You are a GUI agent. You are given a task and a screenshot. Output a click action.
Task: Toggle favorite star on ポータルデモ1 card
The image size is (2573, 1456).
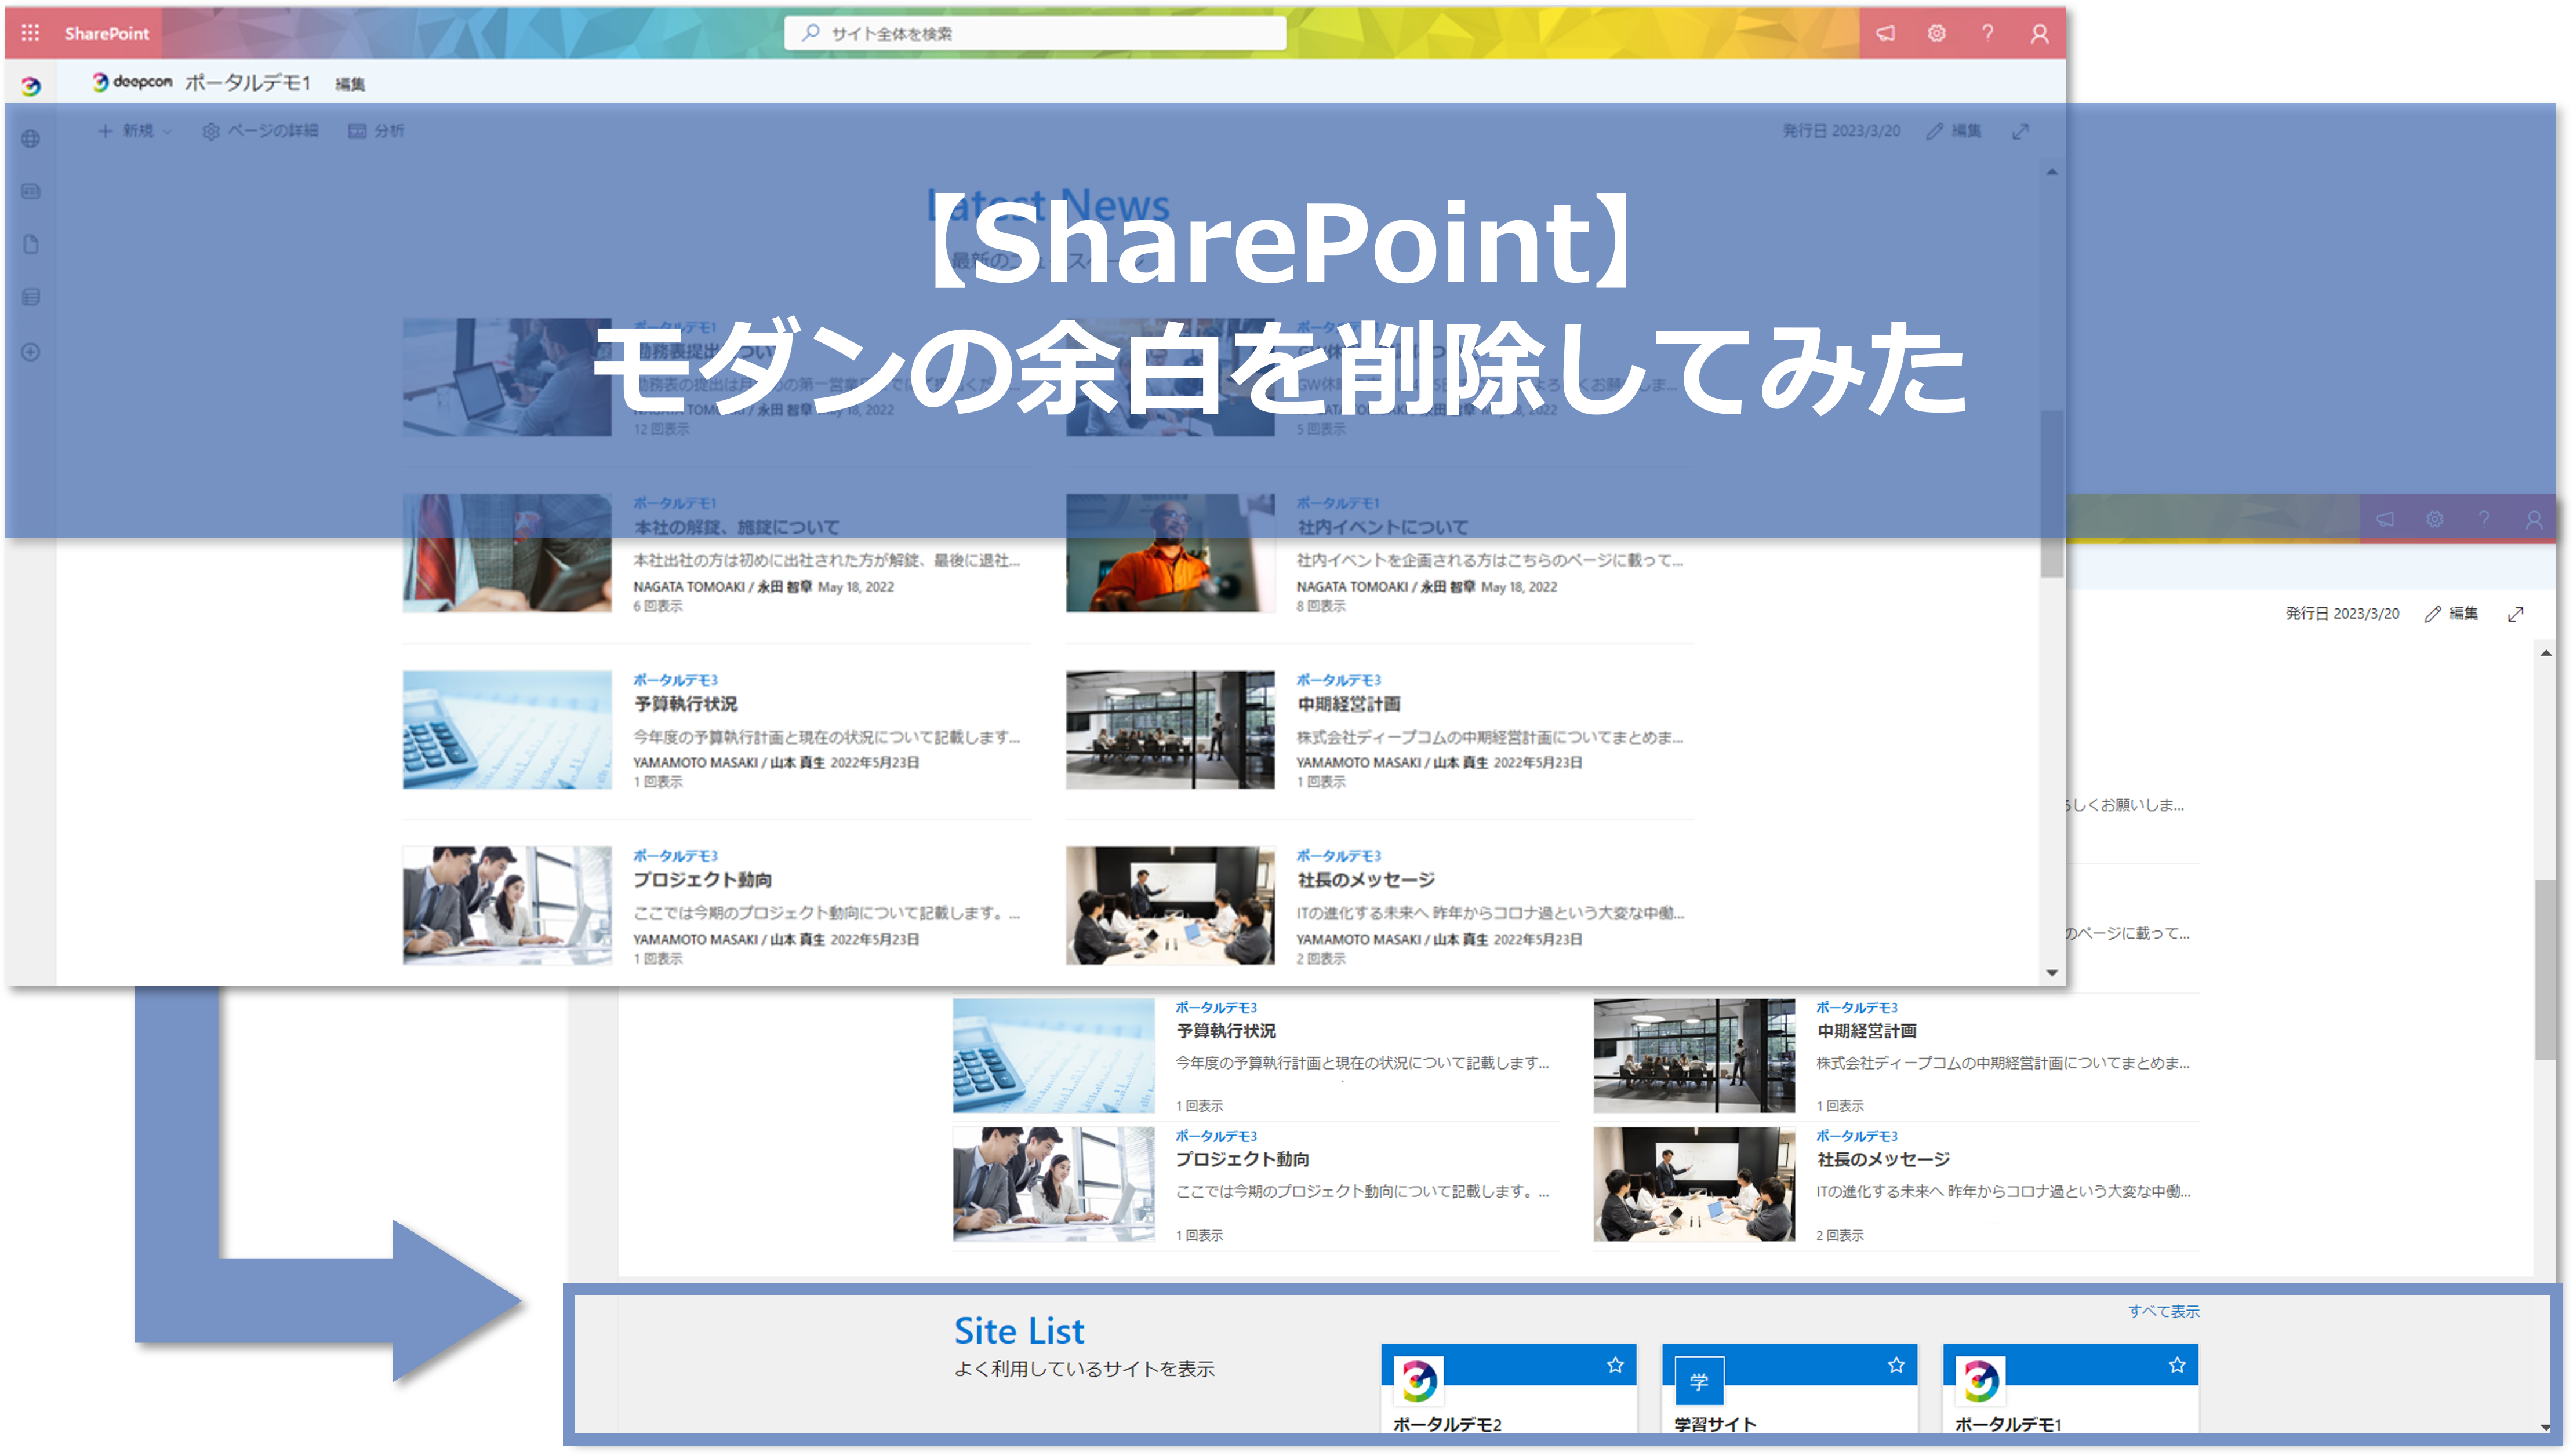(2177, 1365)
